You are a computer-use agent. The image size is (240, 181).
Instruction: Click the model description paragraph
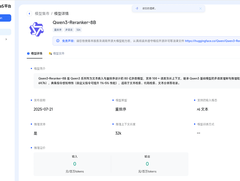(x=139, y=81)
